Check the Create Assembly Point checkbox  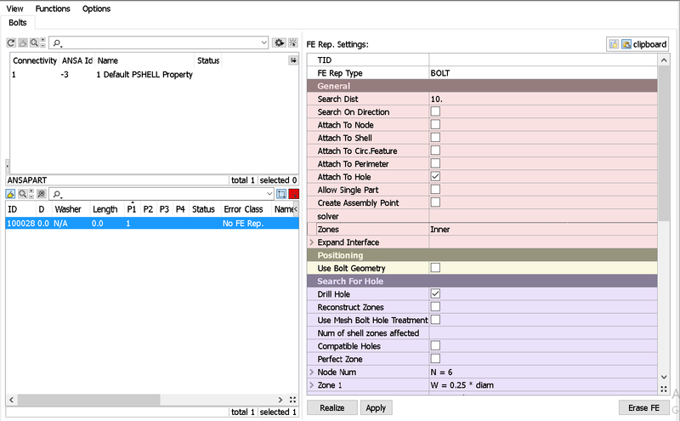[x=435, y=202]
